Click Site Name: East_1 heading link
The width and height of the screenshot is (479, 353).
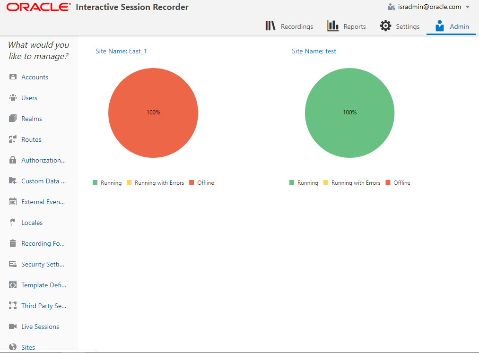click(x=121, y=51)
